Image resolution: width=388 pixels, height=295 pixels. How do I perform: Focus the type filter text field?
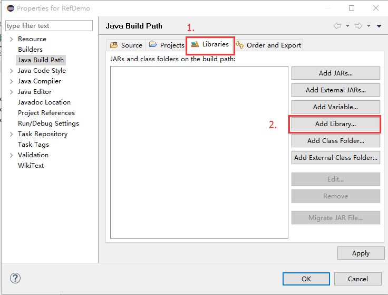tap(49, 26)
